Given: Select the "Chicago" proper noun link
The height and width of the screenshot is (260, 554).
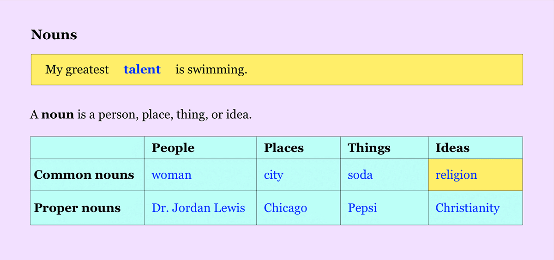Looking at the screenshot, I should (285, 208).
